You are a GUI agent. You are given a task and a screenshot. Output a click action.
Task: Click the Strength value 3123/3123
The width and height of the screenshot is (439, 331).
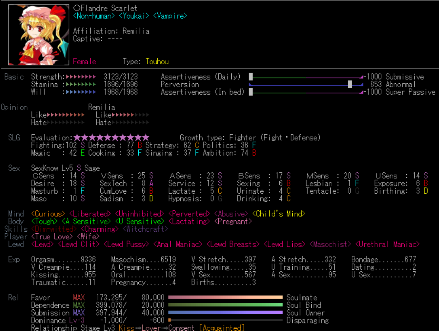tap(121, 76)
